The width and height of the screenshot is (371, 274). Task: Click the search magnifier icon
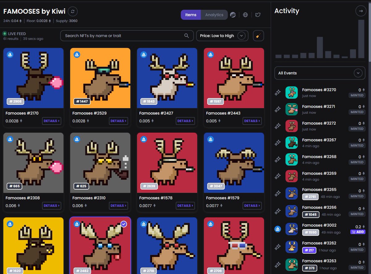click(186, 36)
